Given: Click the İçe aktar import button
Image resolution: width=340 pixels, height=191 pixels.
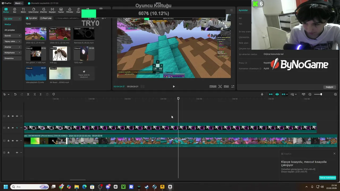Looking at the screenshot, I should [x=32, y=18].
